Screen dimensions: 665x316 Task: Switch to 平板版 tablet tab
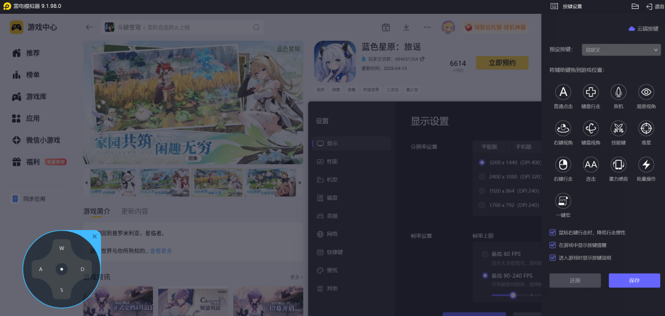pos(490,147)
